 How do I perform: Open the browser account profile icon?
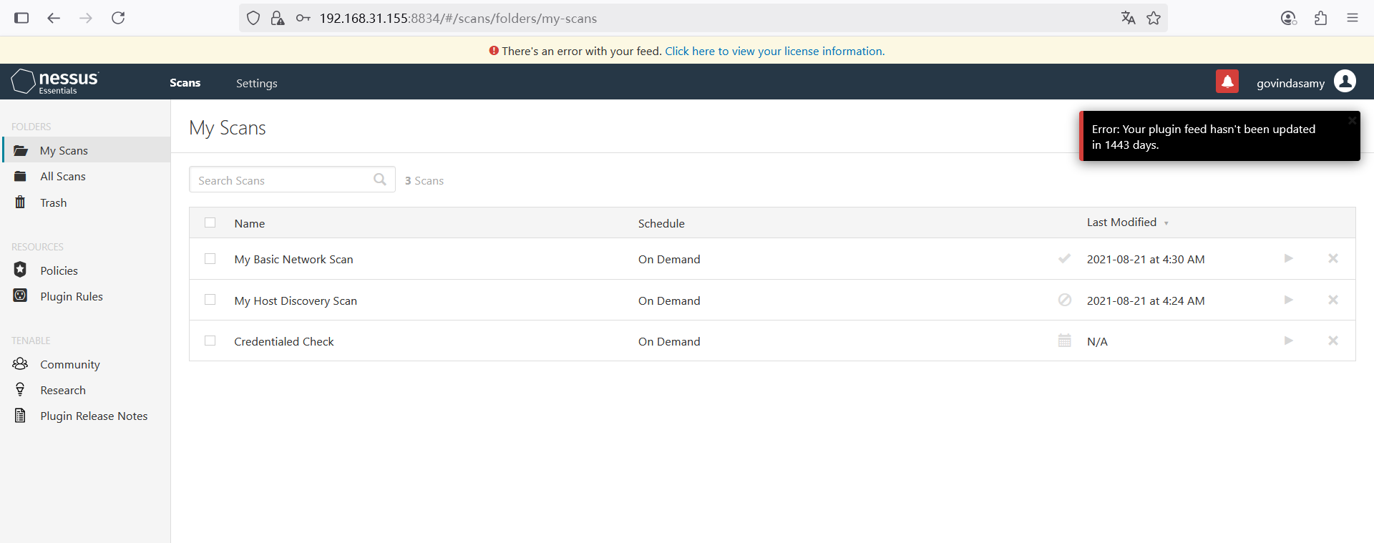pos(1289,18)
